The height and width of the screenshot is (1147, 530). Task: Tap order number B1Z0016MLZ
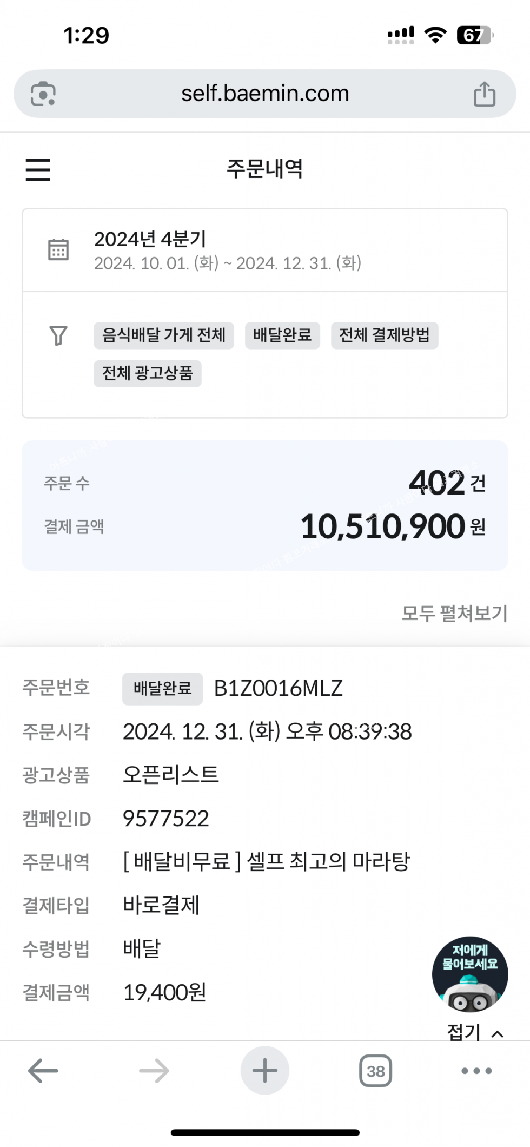point(278,688)
